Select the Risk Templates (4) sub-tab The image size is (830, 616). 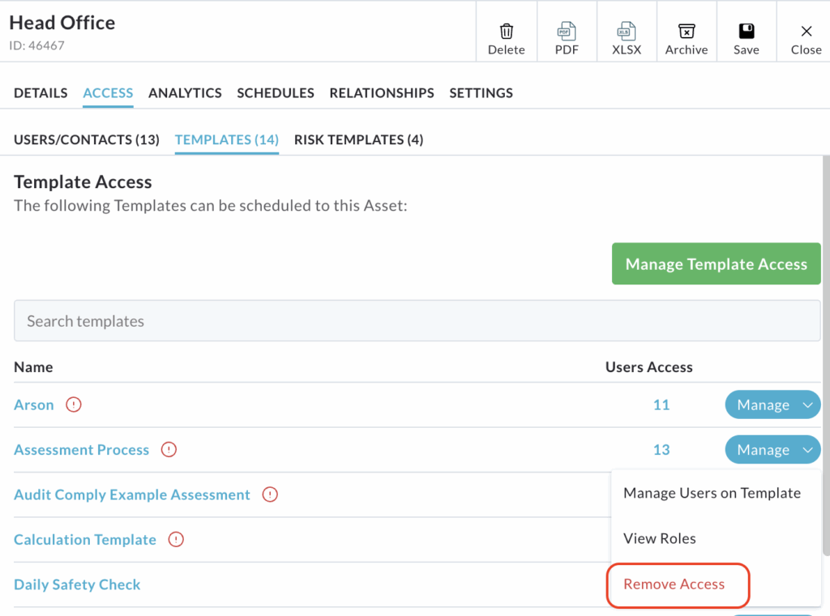358,139
